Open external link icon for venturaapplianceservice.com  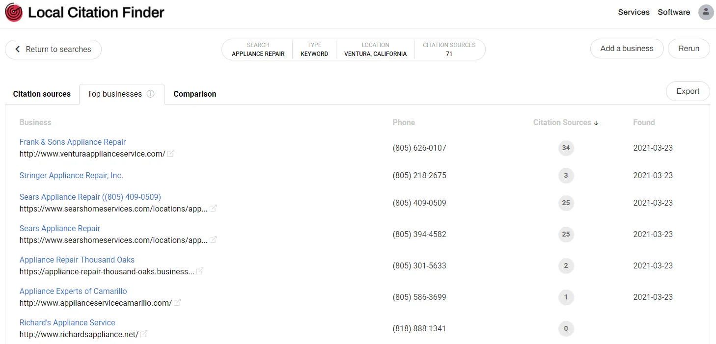point(171,154)
